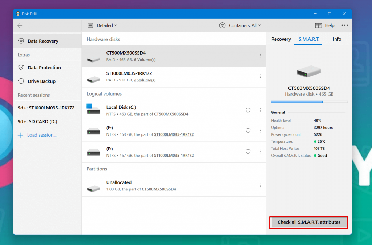Switch to the Recovery tab
Screen dimensions: 372x245
point(281,39)
